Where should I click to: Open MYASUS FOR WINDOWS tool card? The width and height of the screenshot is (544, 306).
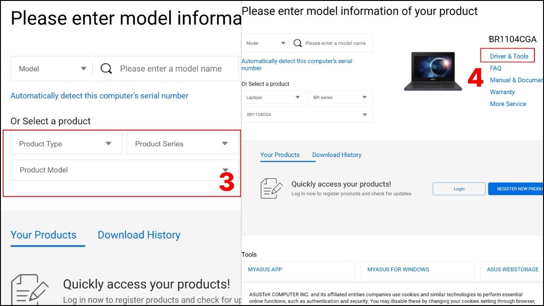(x=417, y=272)
